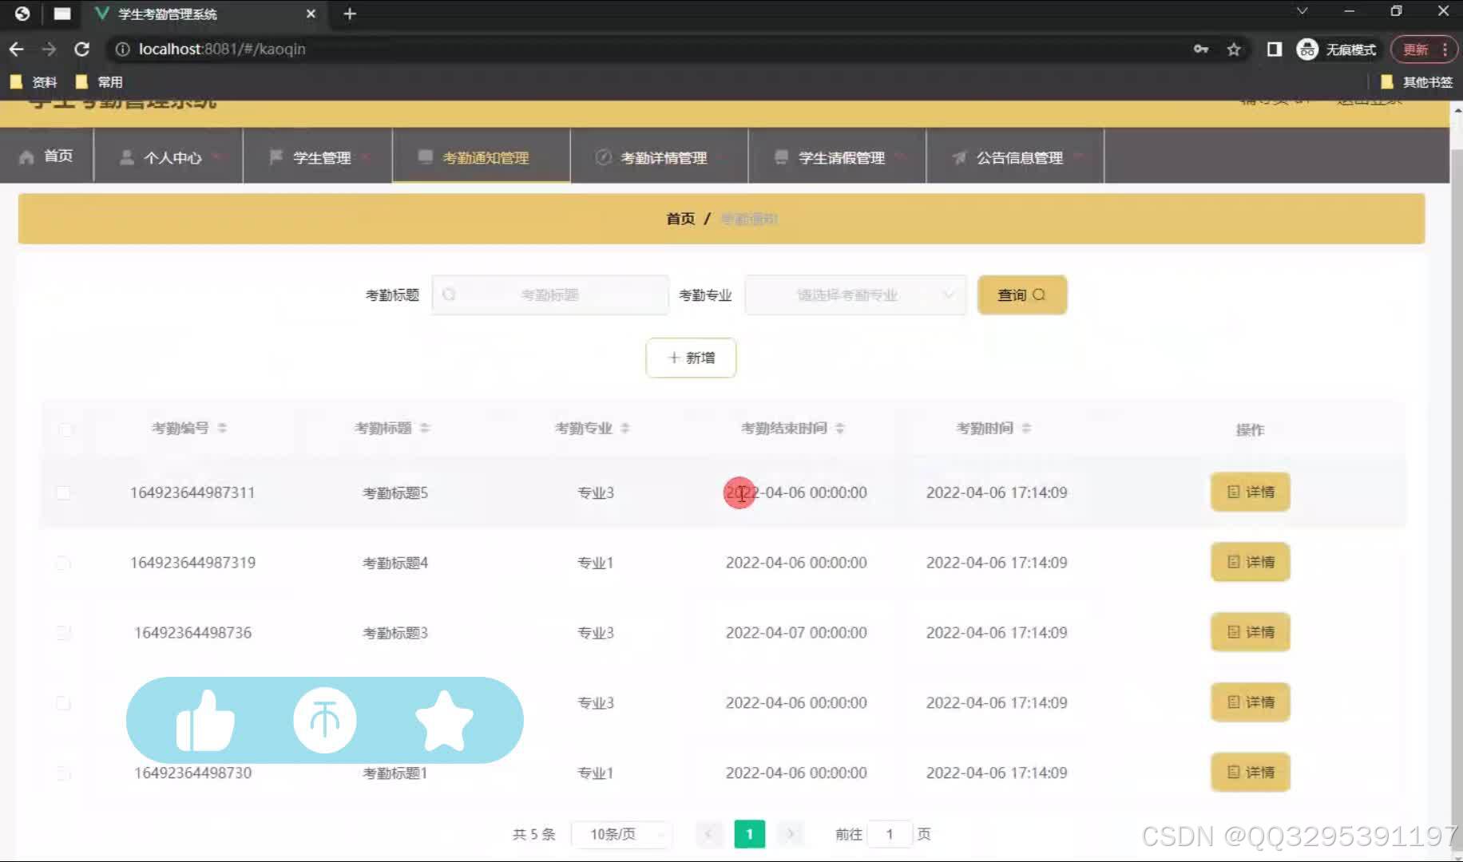1463x862 pixels.
Task: Open 详情 for 考勤标题3 row
Action: pyautogui.click(x=1251, y=632)
